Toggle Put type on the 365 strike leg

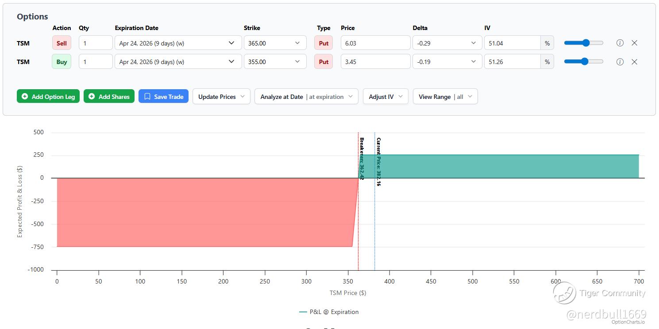point(324,43)
